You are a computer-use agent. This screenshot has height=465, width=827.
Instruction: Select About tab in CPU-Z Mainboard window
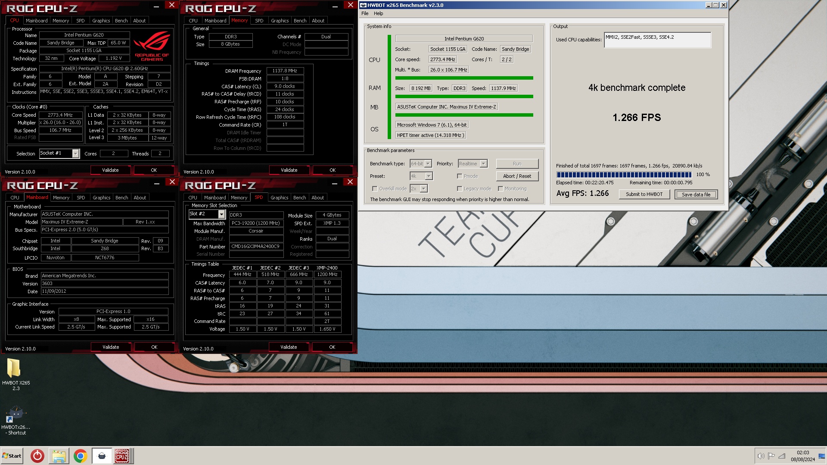click(x=140, y=198)
